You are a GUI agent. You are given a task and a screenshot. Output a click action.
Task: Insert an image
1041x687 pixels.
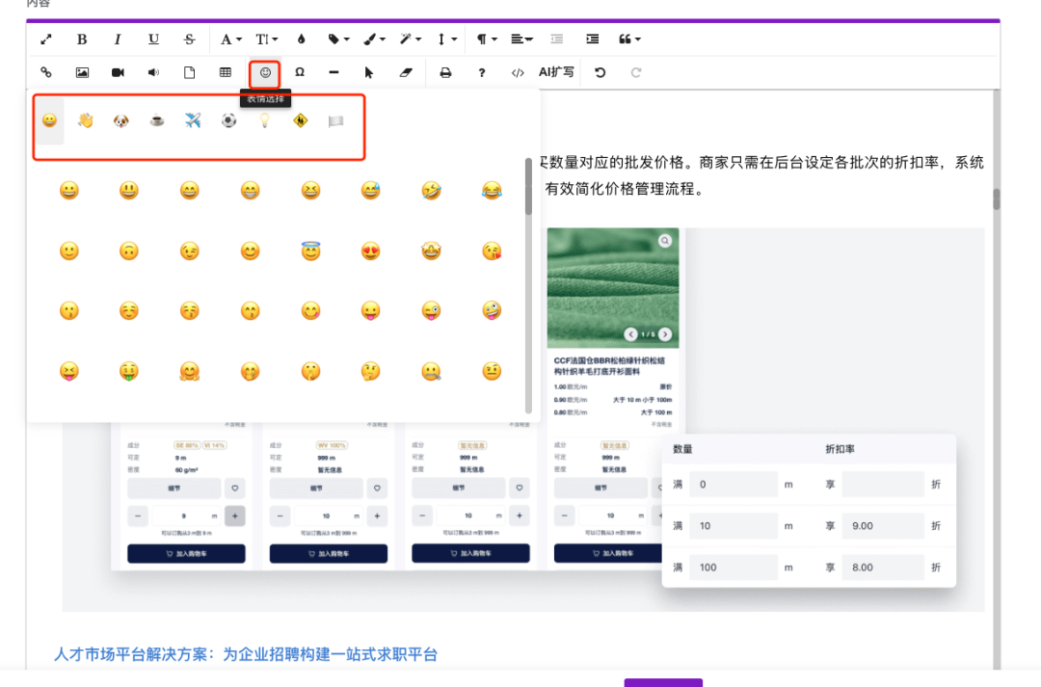point(82,72)
